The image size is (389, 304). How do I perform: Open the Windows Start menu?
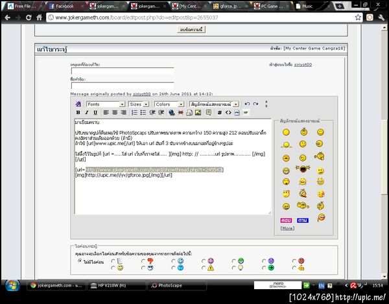click(x=12, y=285)
